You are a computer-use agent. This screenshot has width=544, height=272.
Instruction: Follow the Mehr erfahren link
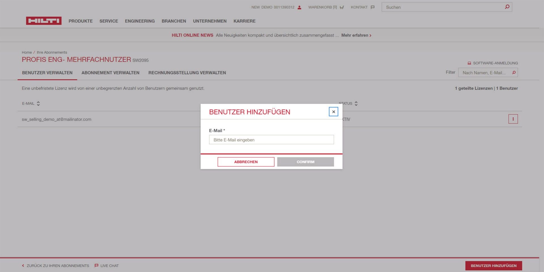(x=355, y=35)
